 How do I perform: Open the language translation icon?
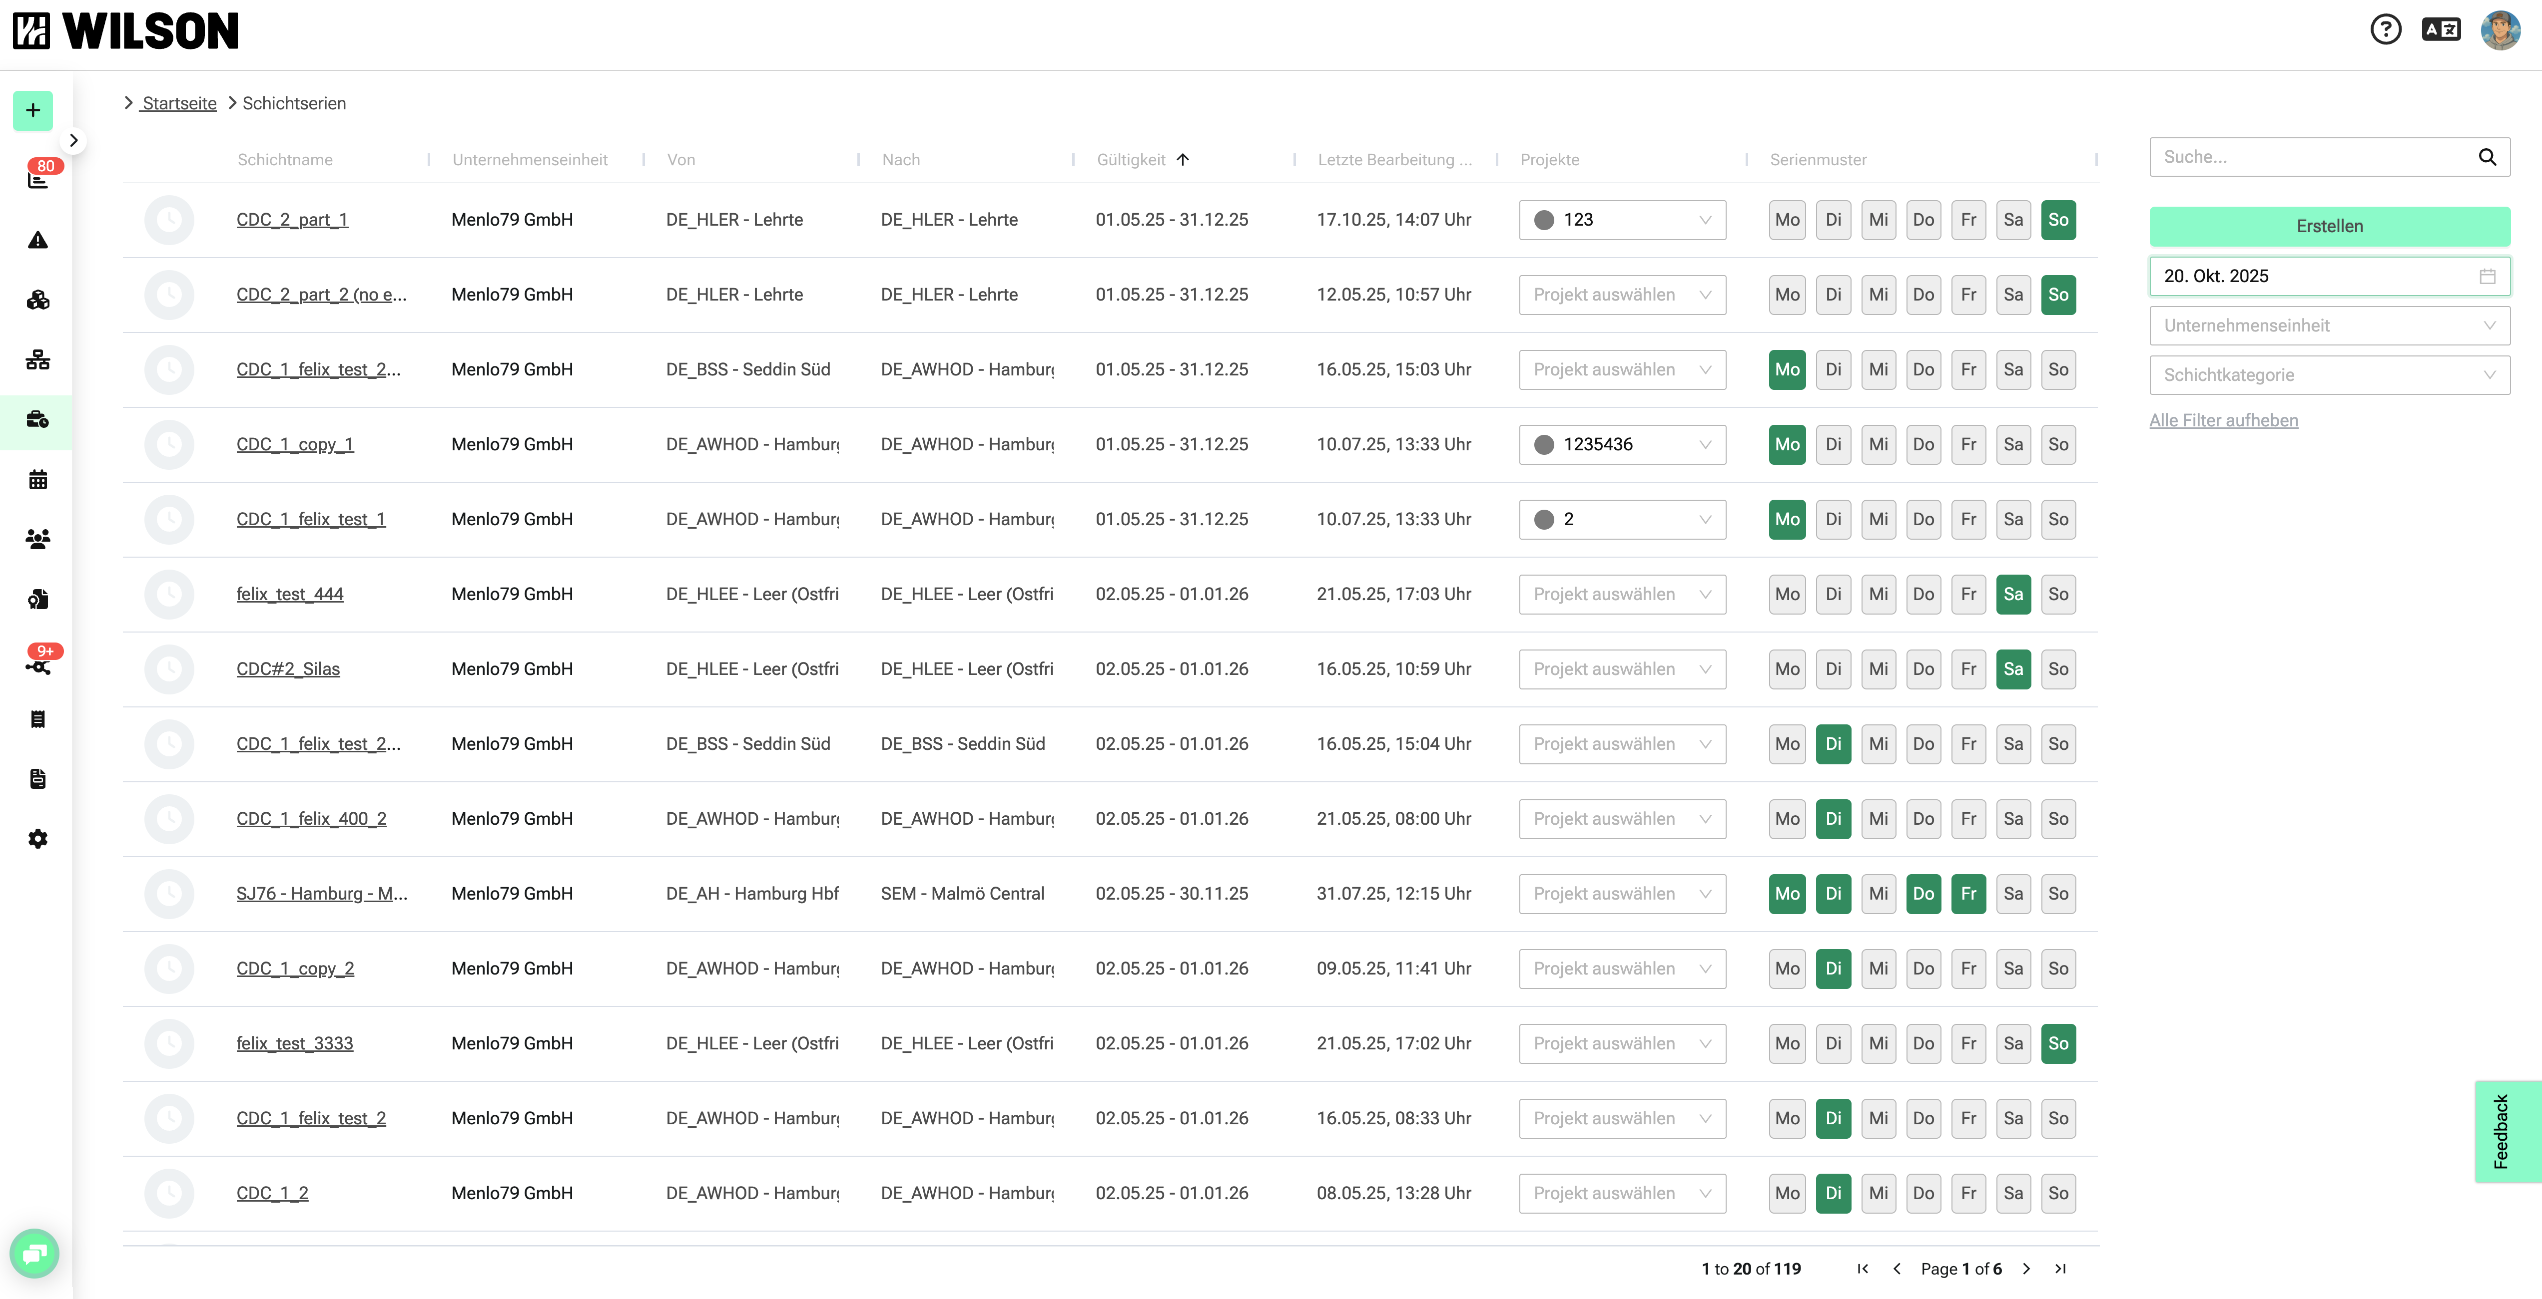tap(2441, 29)
